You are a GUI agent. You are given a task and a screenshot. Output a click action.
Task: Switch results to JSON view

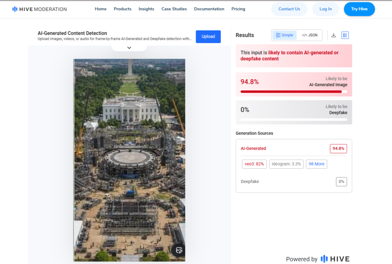[x=310, y=35]
